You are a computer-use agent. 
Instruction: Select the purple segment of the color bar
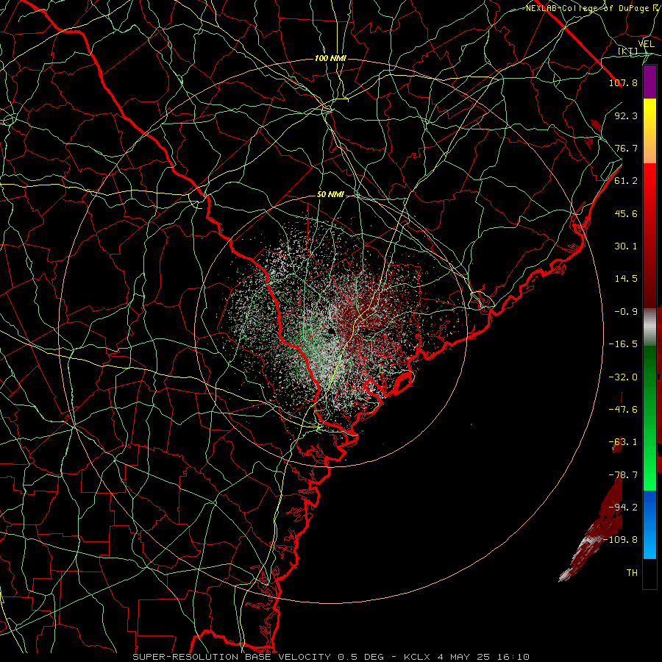pyautogui.click(x=649, y=82)
